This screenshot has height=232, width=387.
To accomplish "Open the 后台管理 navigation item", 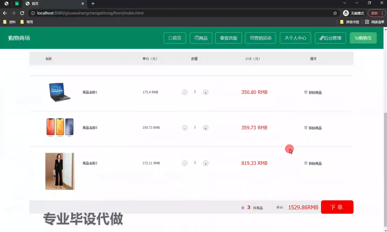I will tap(331, 38).
